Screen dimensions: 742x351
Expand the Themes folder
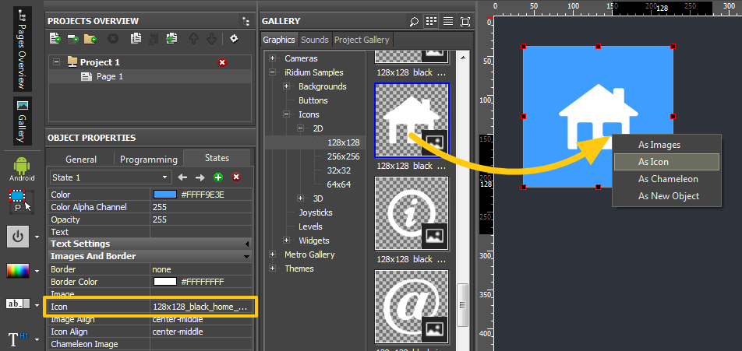pyautogui.click(x=273, y=269)
